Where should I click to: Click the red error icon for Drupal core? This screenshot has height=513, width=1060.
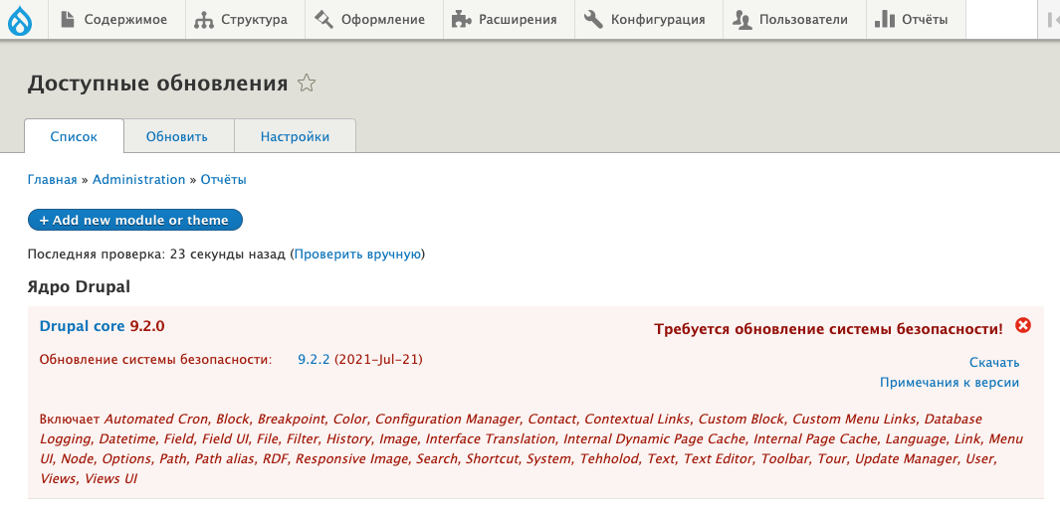pyautogui.click(x=1023, y=325)
